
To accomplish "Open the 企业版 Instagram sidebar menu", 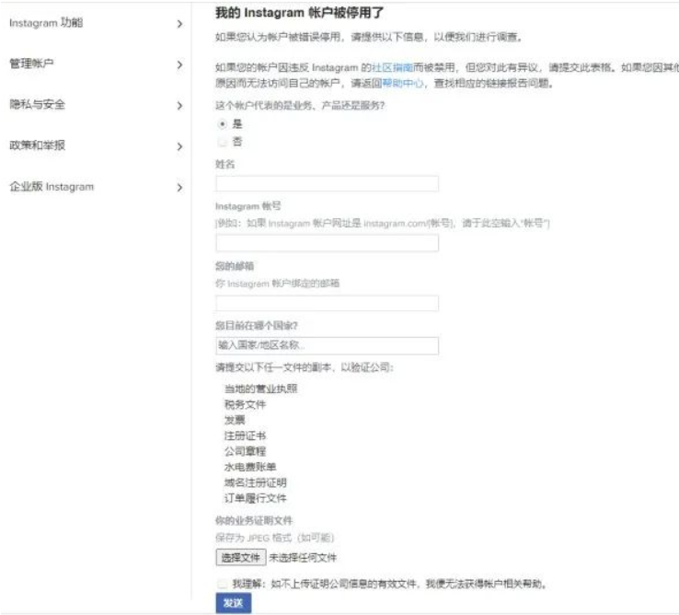I will [96, 187].
